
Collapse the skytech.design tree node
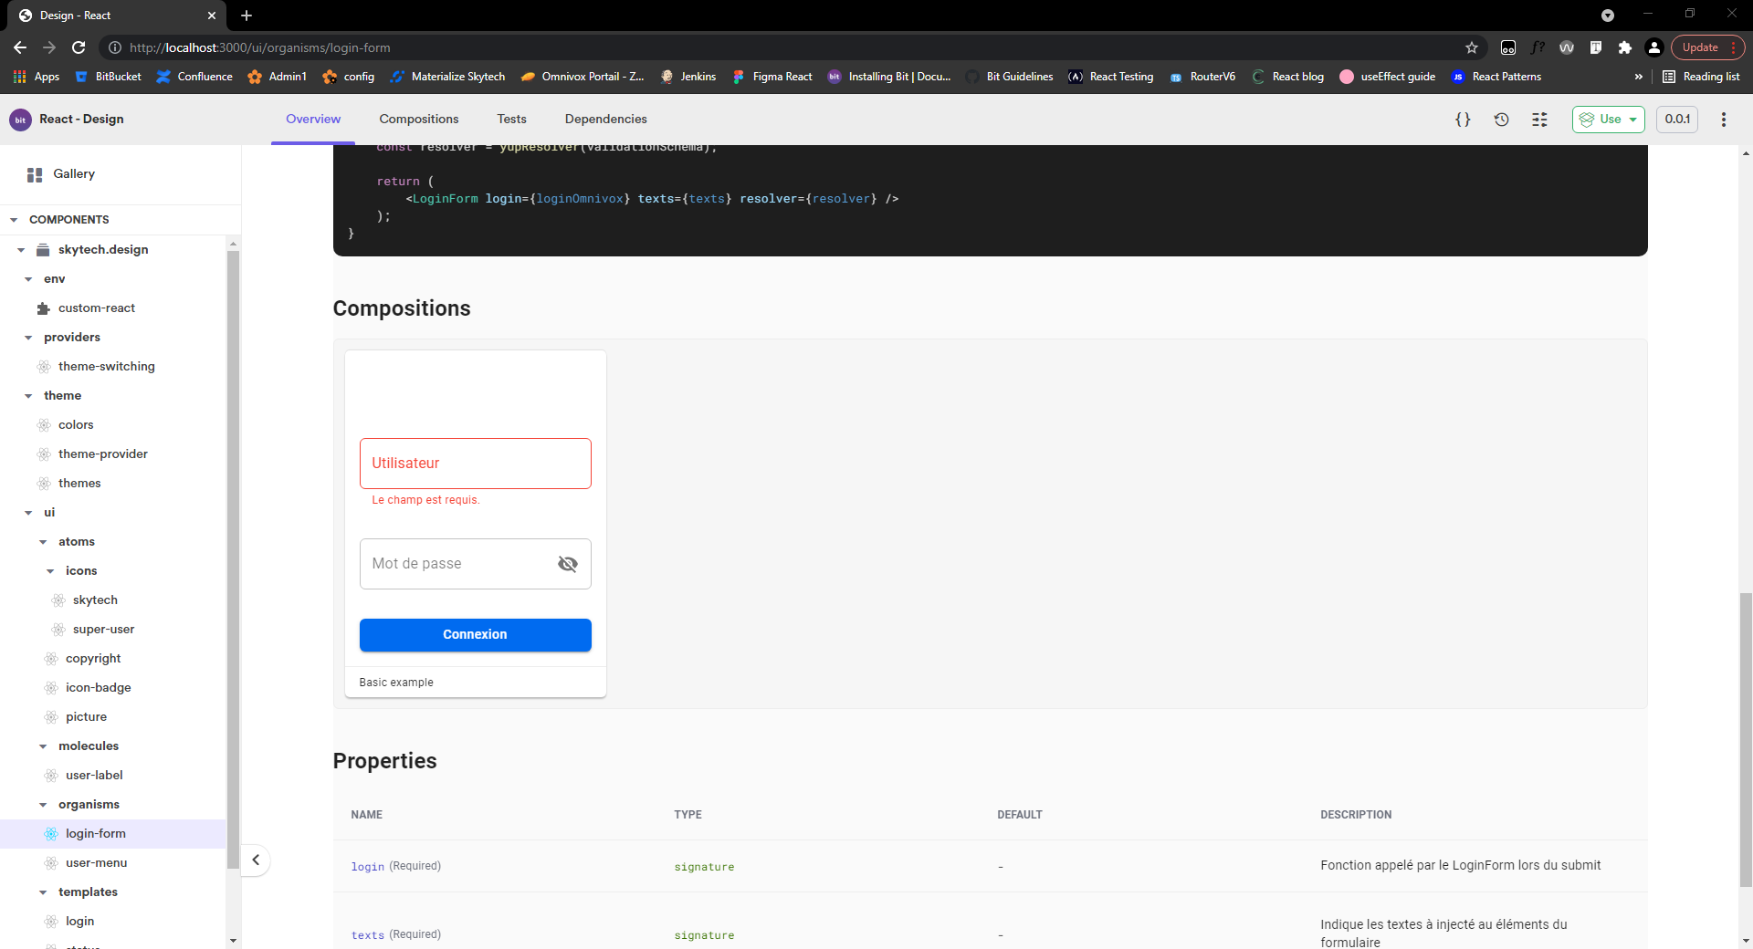click(21, 250)
